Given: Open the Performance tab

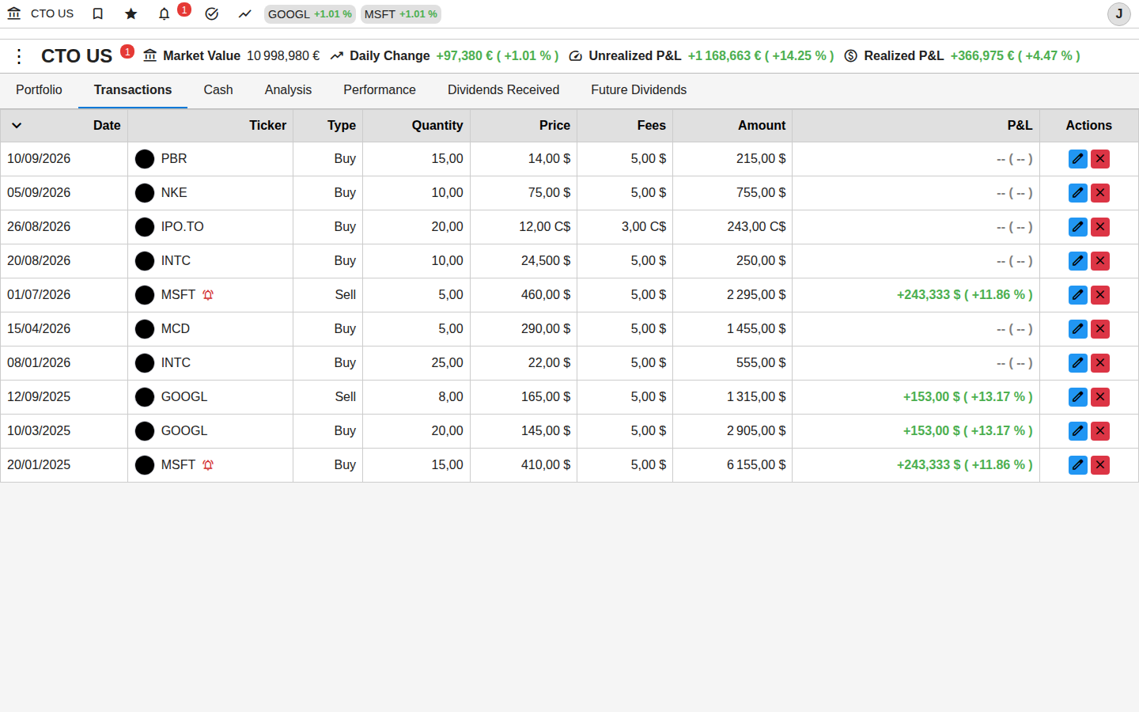Looking at the screenshot, I should click(380, 90).
